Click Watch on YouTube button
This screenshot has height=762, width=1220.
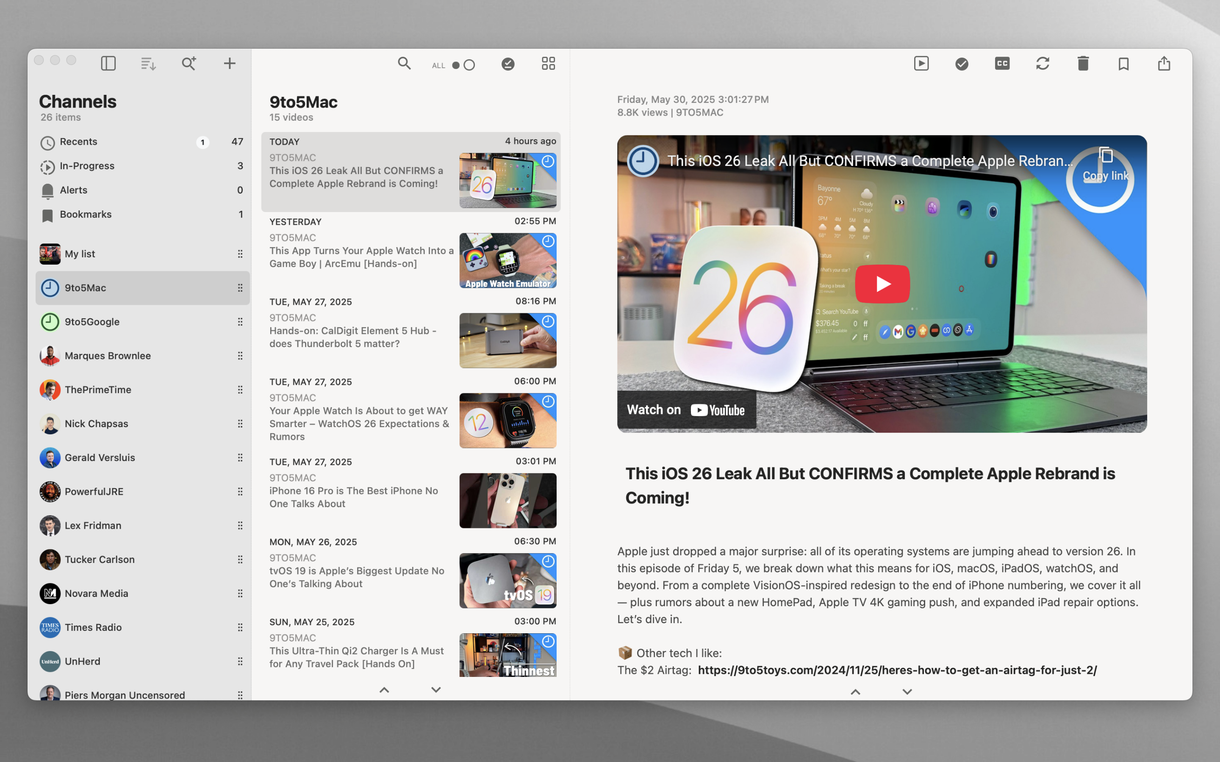[x=686, y=410]
